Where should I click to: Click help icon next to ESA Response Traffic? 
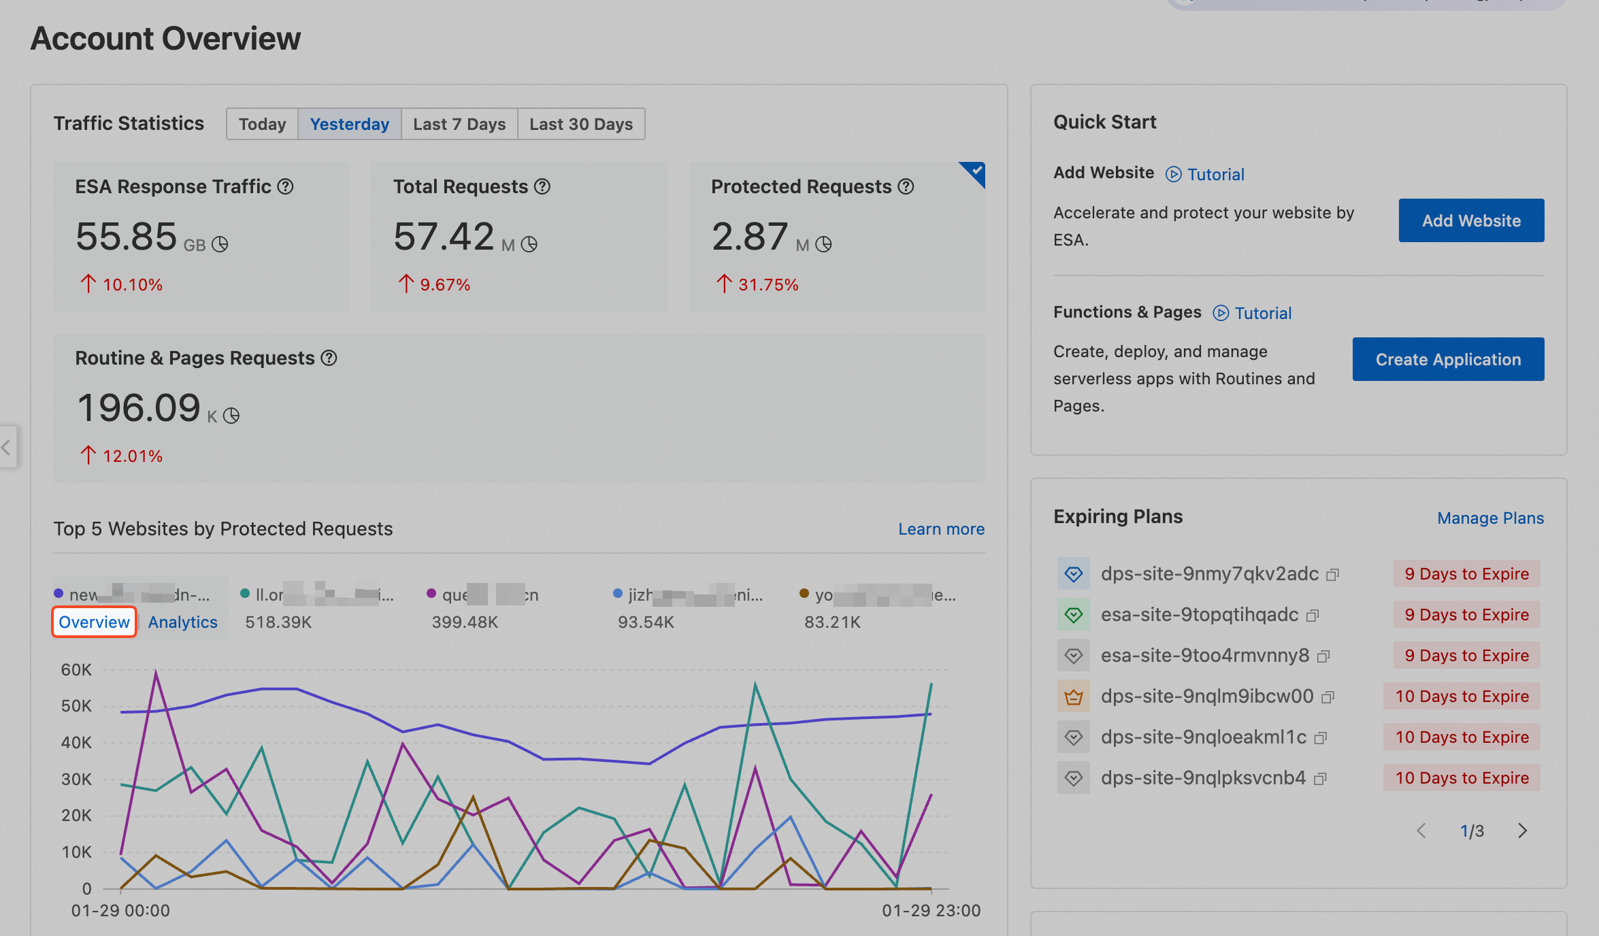tap(286, 186)
